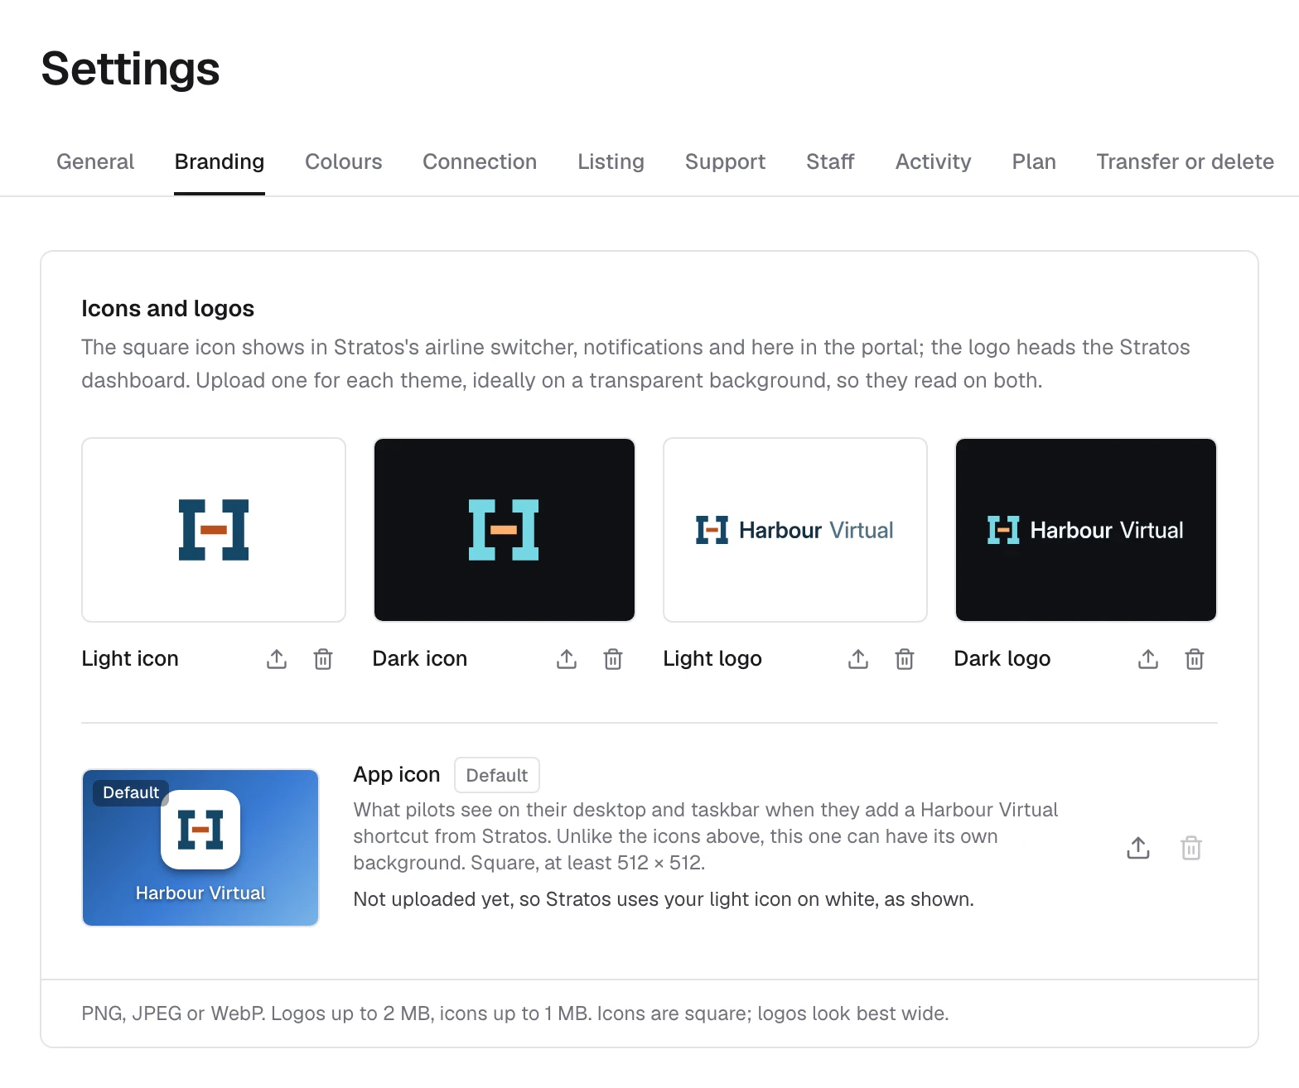Upload an App icon image

pos(1138,848)
